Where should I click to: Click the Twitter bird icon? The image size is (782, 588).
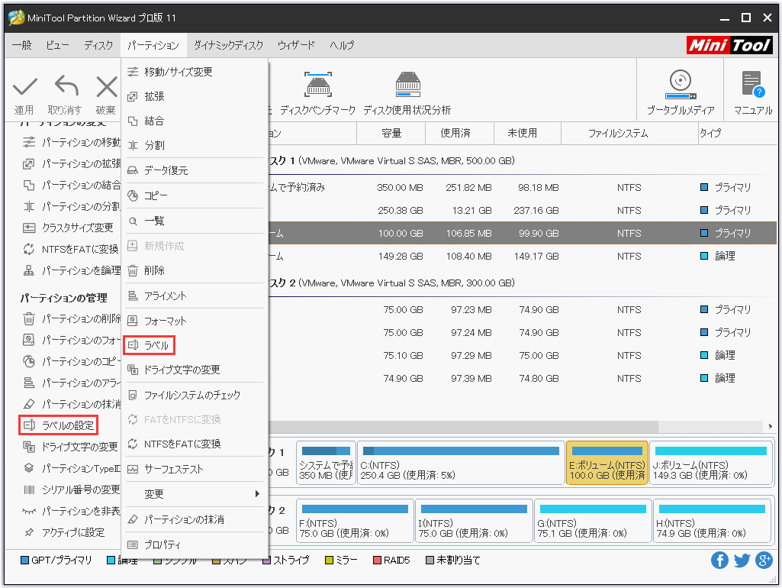(x=742, y=560)
